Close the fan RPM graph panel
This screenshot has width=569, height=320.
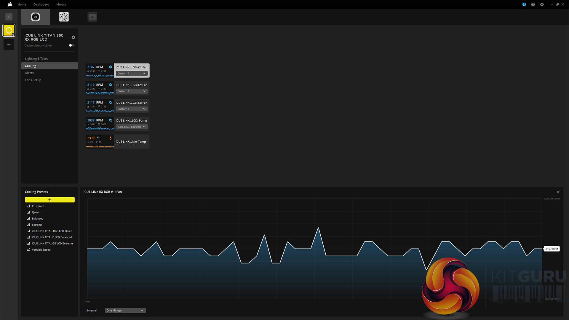point(558,192)
